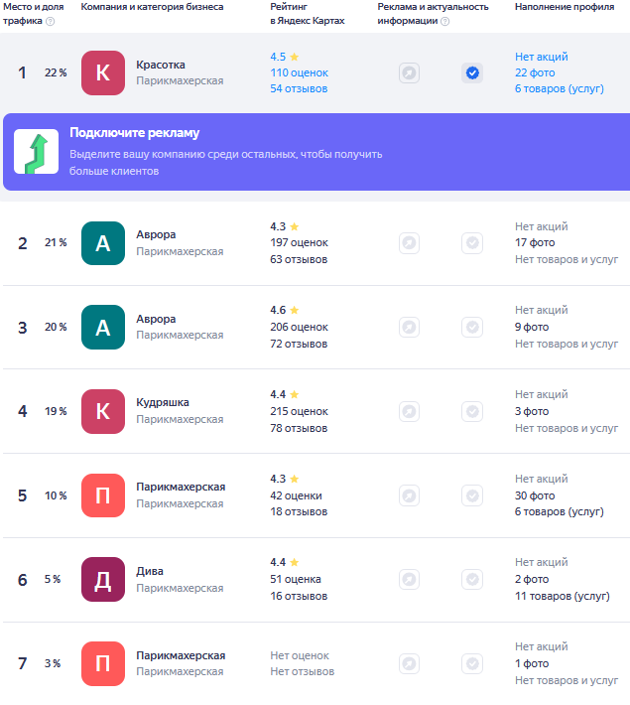630x705 pixels.
Task: Click the '3 фото' text
Action: coord(532,411)
